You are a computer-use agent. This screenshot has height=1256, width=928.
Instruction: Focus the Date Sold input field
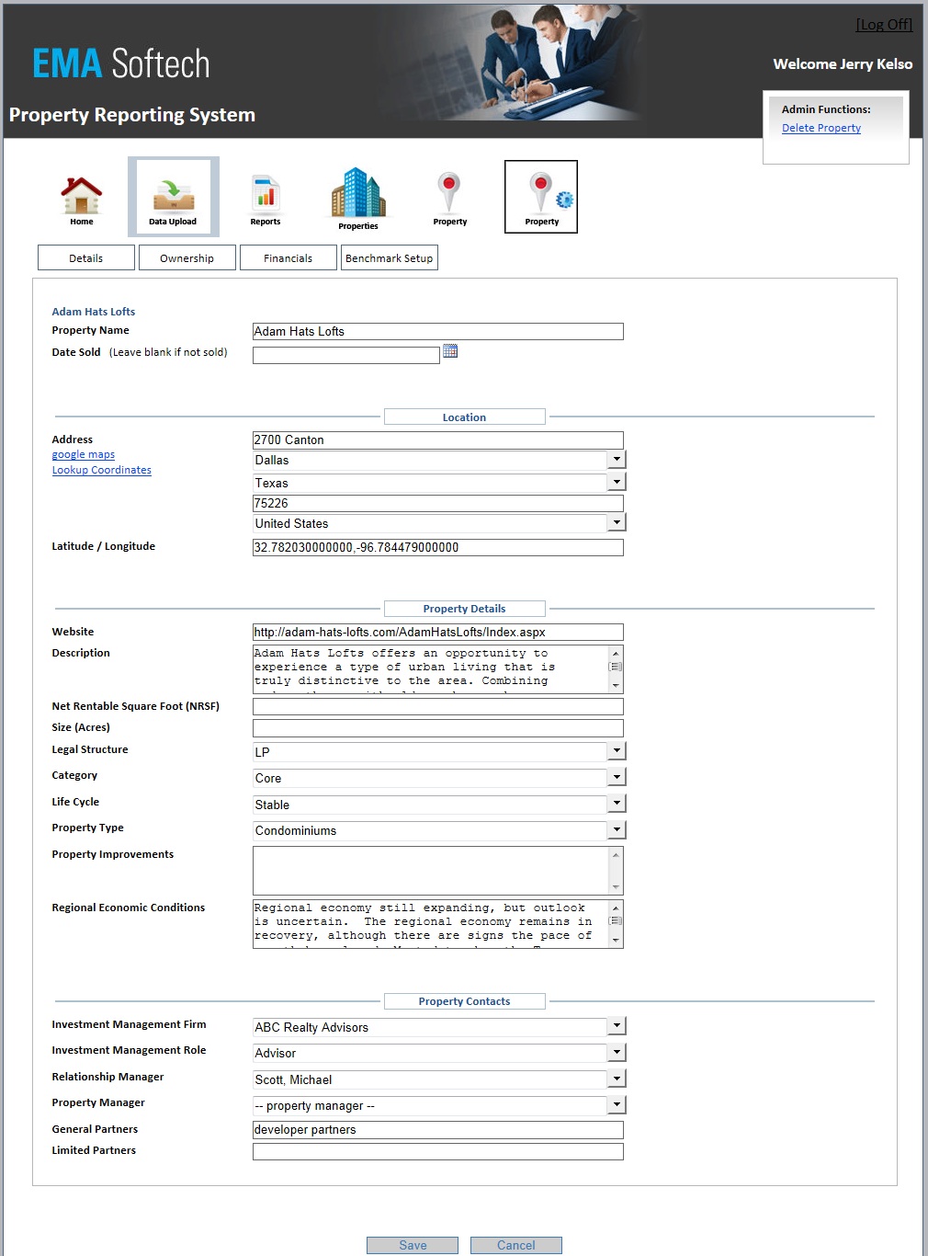[x=346, y=355]
